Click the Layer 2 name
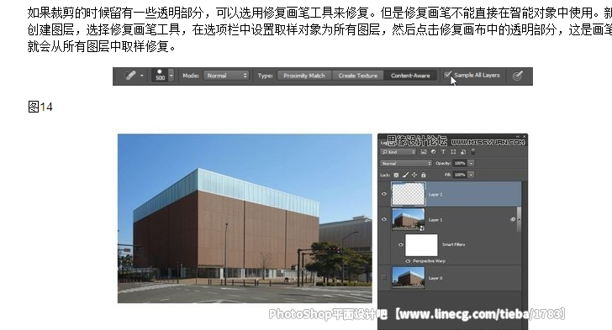 click(435, 194)
